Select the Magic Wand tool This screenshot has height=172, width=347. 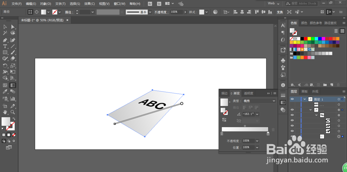[x=5, y=33]
